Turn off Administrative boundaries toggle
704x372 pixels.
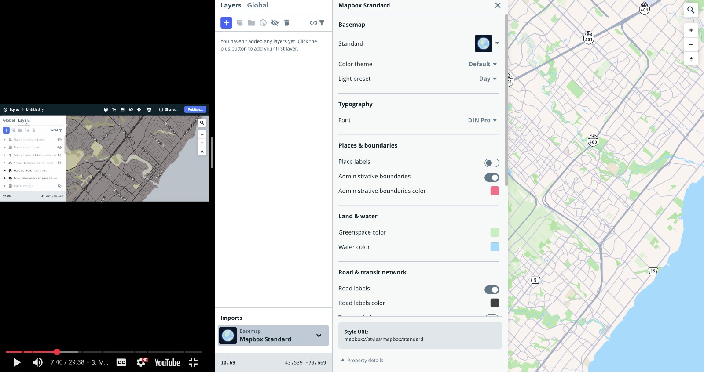click(491, 177)
